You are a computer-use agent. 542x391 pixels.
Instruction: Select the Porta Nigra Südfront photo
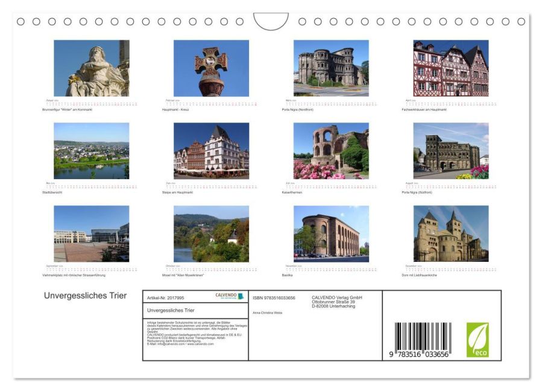(451, 151)
